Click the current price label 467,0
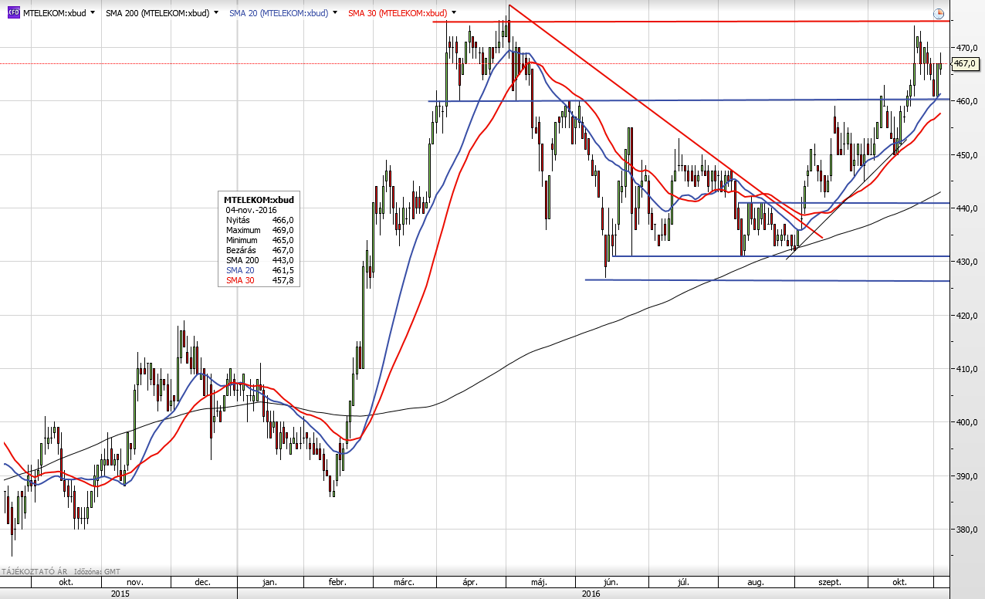This screenshot has width=985, height=599. pos(966,64)
